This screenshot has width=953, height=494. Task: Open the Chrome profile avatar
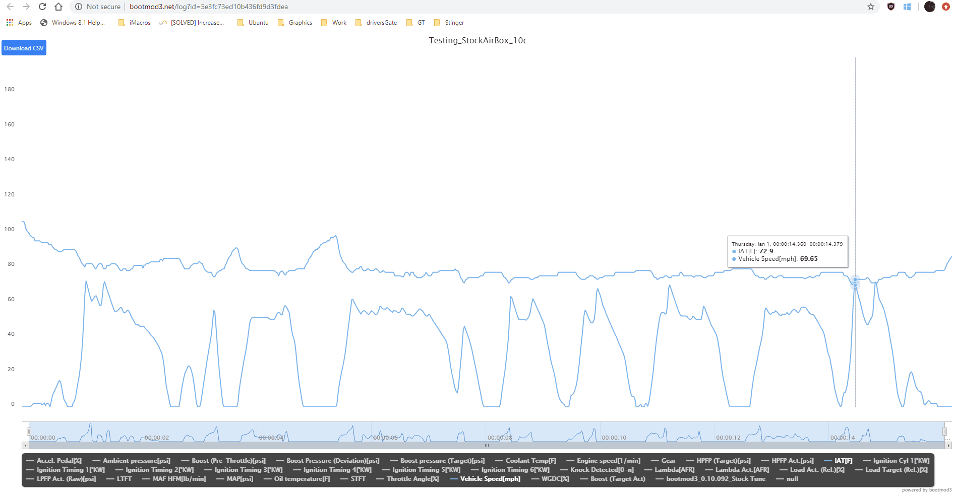(x=930, y=7)
